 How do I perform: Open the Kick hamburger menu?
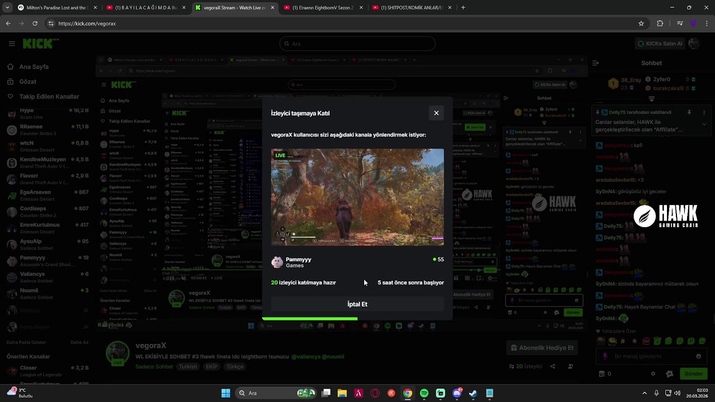[12, 44]
